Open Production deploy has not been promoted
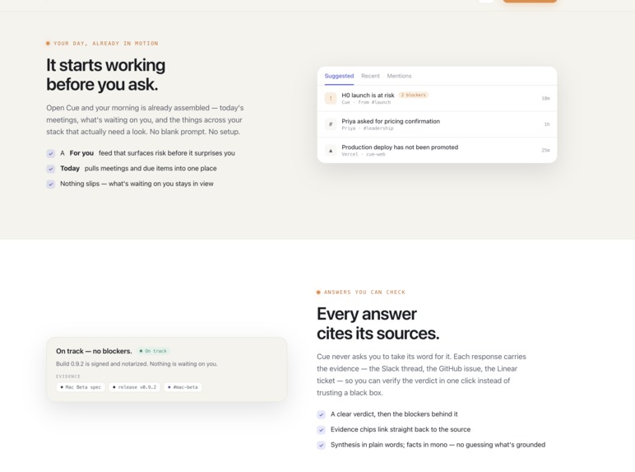Viewport: 635px width, 472px height. click(x=437, y=150)
